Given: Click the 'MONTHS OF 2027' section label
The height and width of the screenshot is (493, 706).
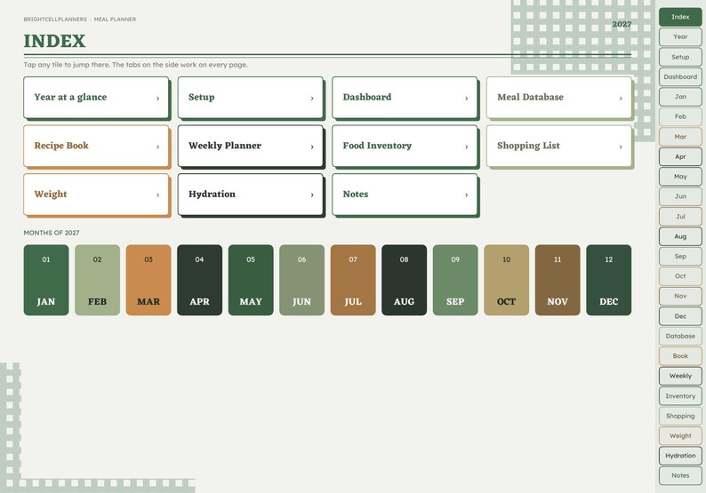Looking at the screenshot, I should 52,233.
